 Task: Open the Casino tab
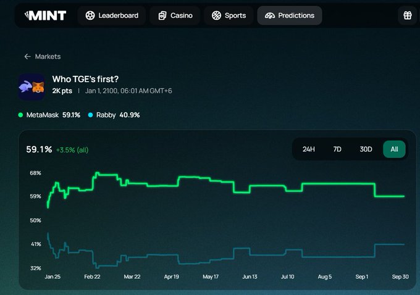pos(175,15)
